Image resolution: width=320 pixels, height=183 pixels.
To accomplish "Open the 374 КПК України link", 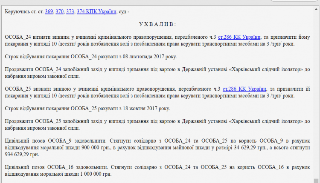I will (x=96, y=11).
